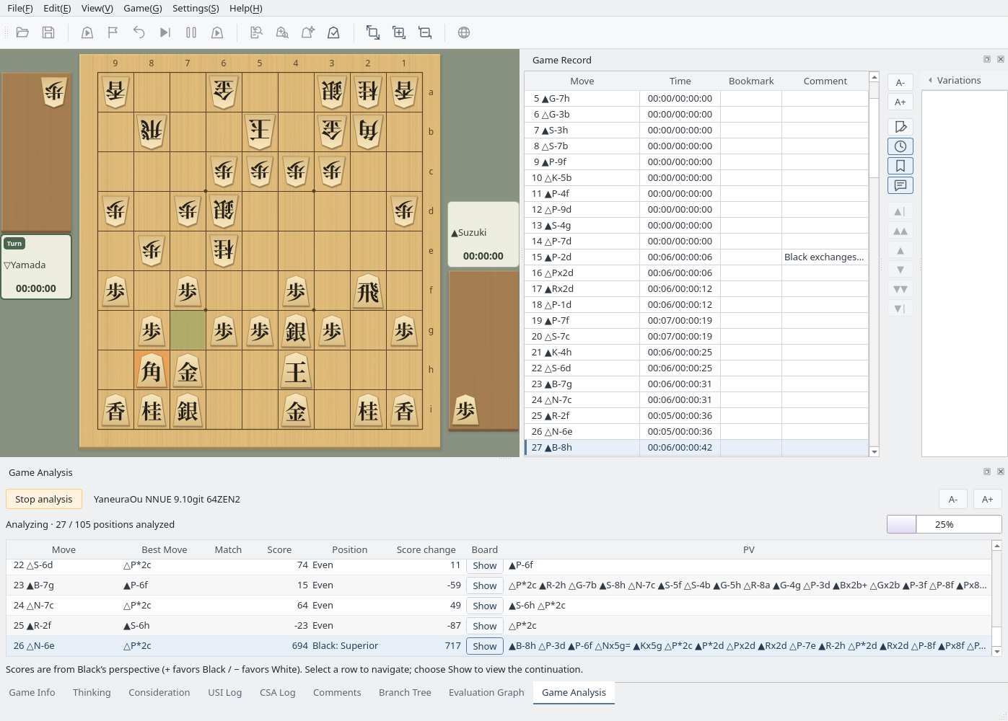
Task: Toggle the Bookmark column button
Action: [x=900, y=166]
